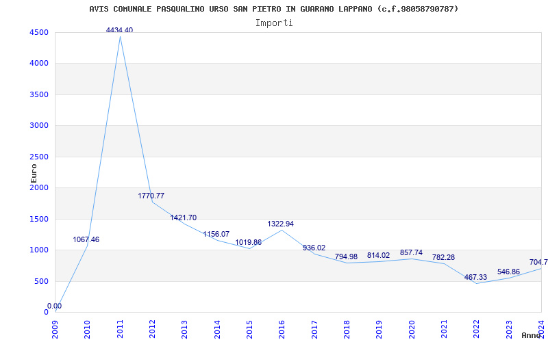Click the 1770.77 data label
548x342 pixels.
click(151, 196)
